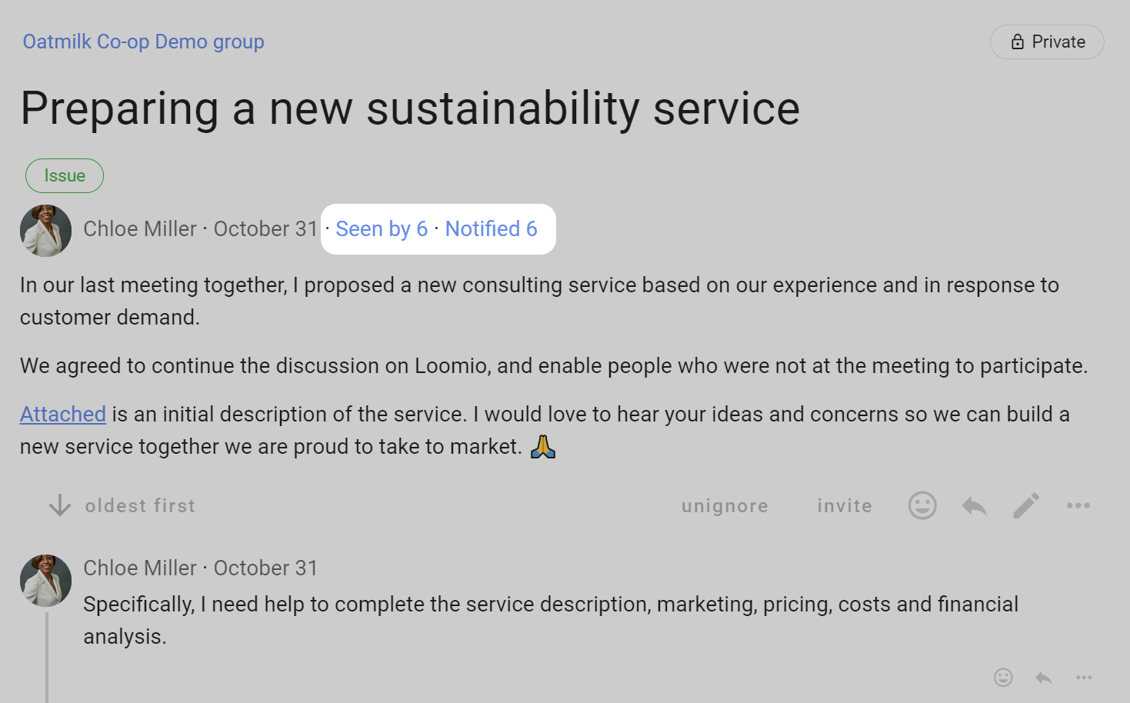
Task: Click invite to add participants
Action: [x=844, y=505]
